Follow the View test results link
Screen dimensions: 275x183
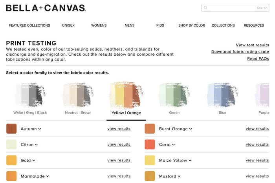[252, 45]
